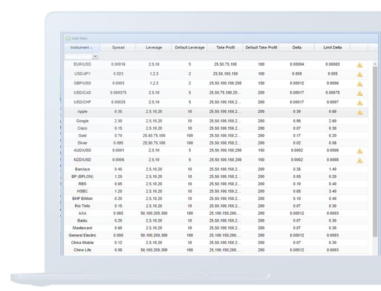
Task: Sort by Instrument column header
Action: [82, 47]
